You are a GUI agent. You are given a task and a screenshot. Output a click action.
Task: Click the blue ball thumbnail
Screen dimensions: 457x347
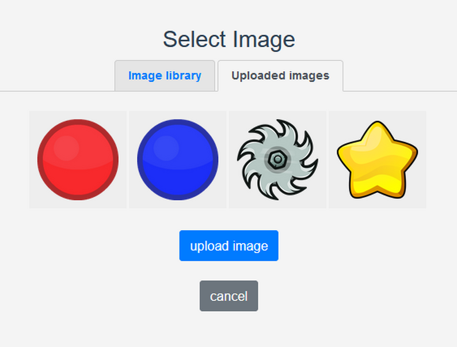tap(178, 159)
